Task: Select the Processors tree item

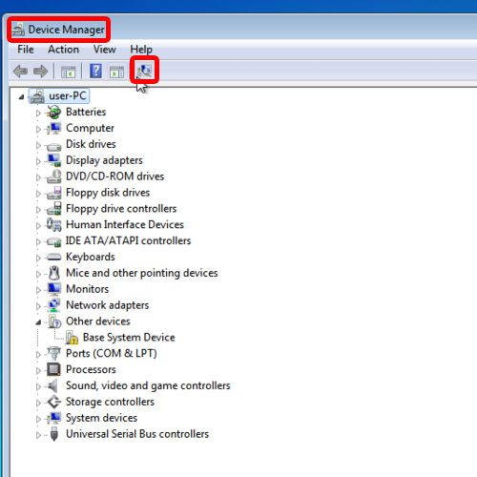Action: click(x=91, y=369)
